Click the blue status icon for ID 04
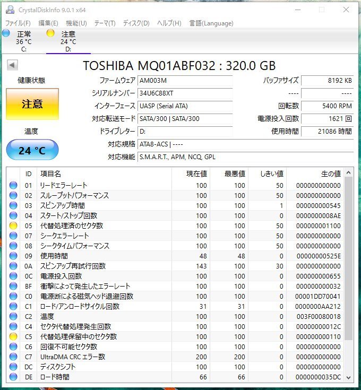The height and width of the screenshot is (390, 361). tap(13, 215)
